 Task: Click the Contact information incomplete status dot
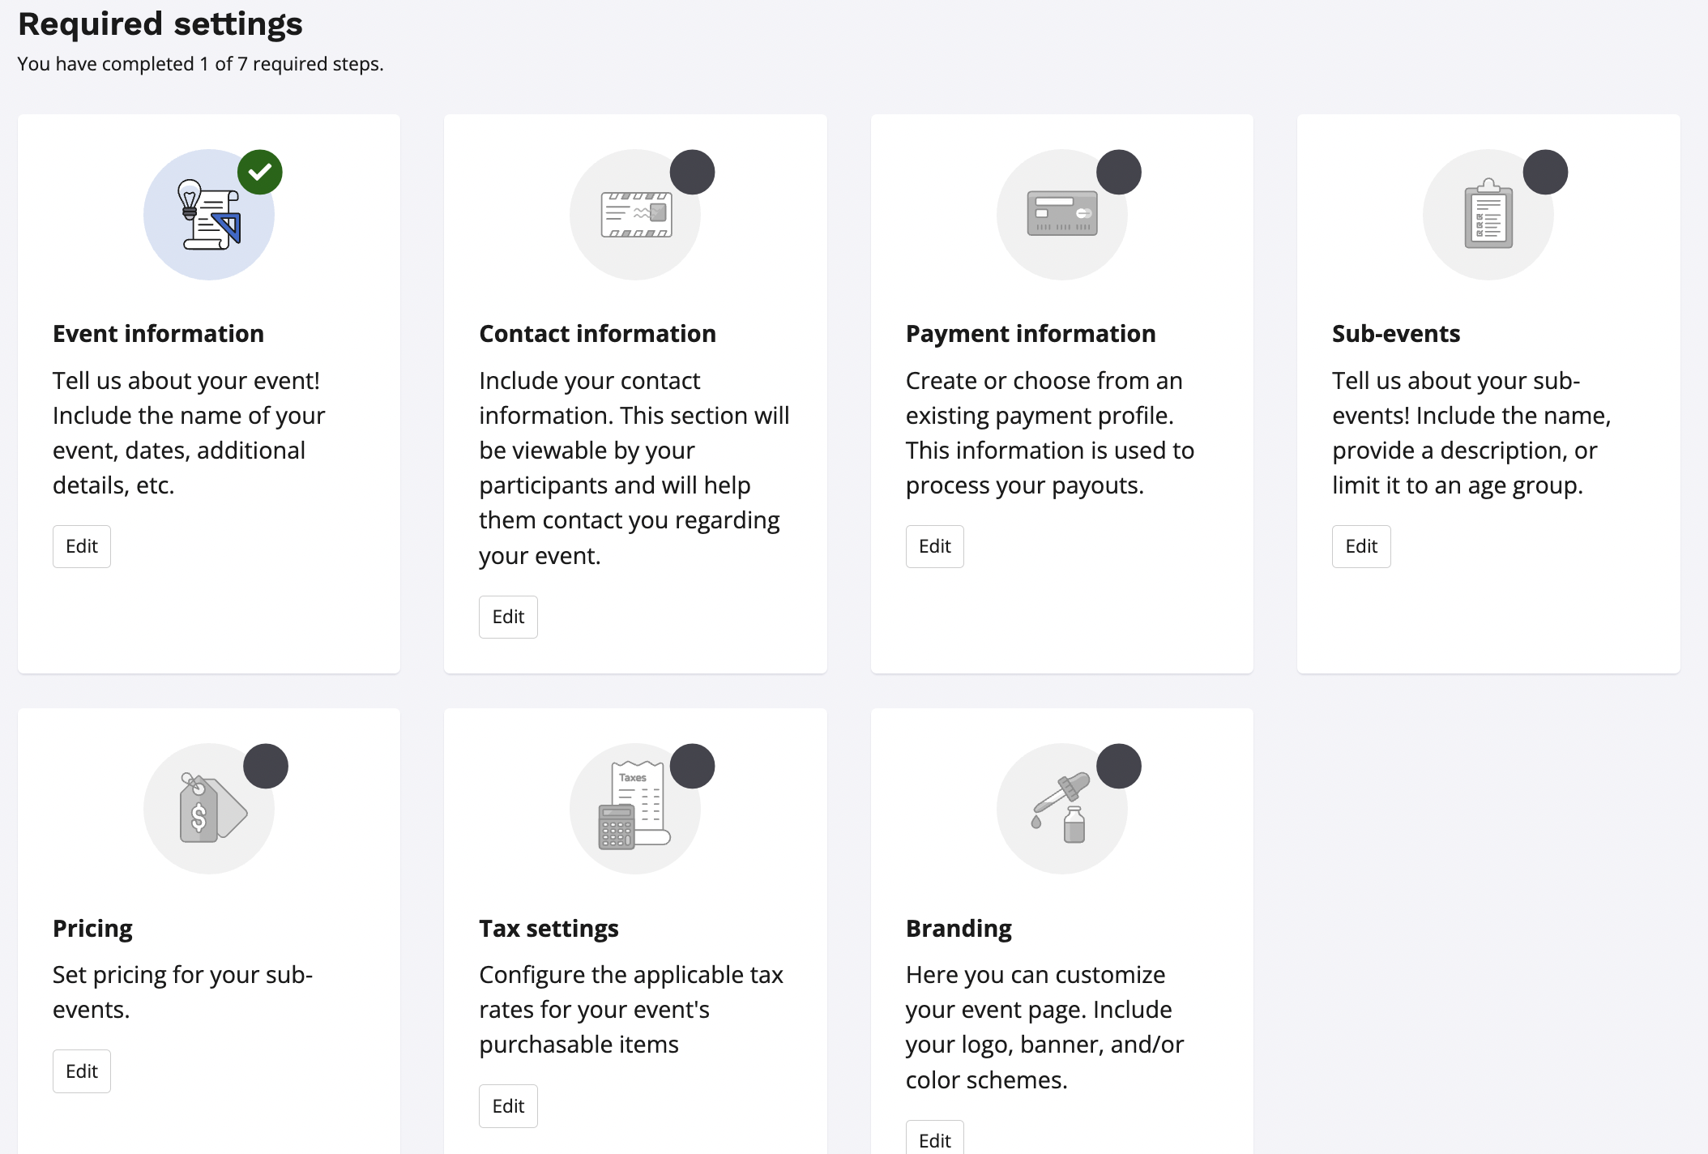[x=692, y=172]
